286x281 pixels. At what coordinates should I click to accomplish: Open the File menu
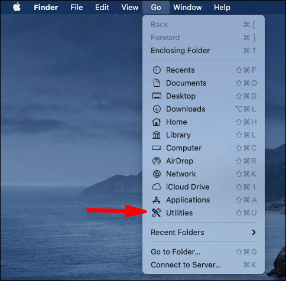(77, 7)
